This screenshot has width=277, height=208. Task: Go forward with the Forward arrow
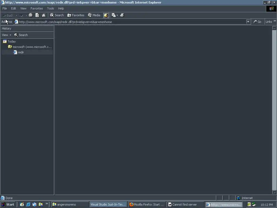(21, 15)
